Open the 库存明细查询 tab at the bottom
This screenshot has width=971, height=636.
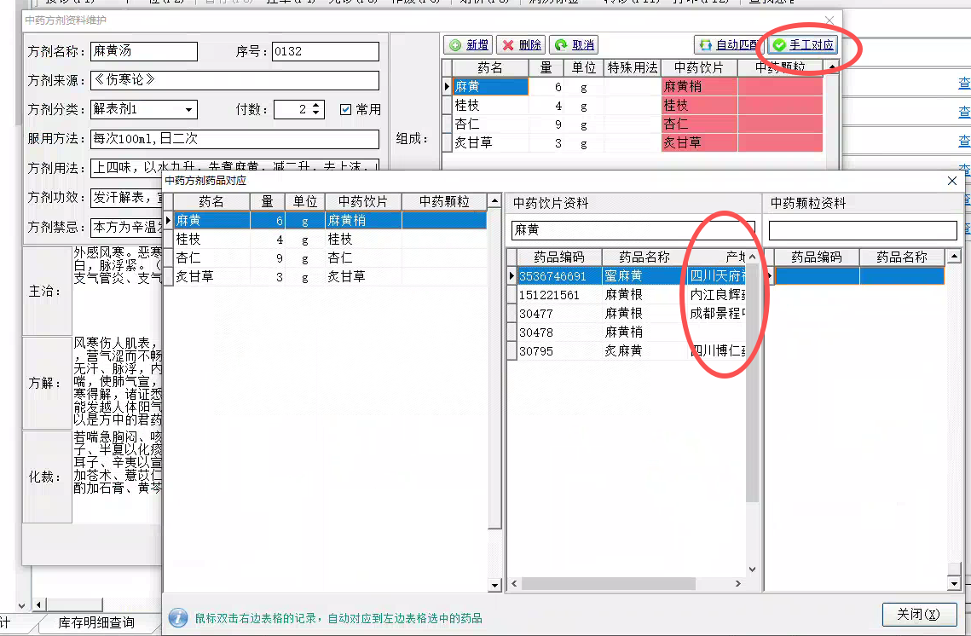pyautogui.click(x=96, y=623)
